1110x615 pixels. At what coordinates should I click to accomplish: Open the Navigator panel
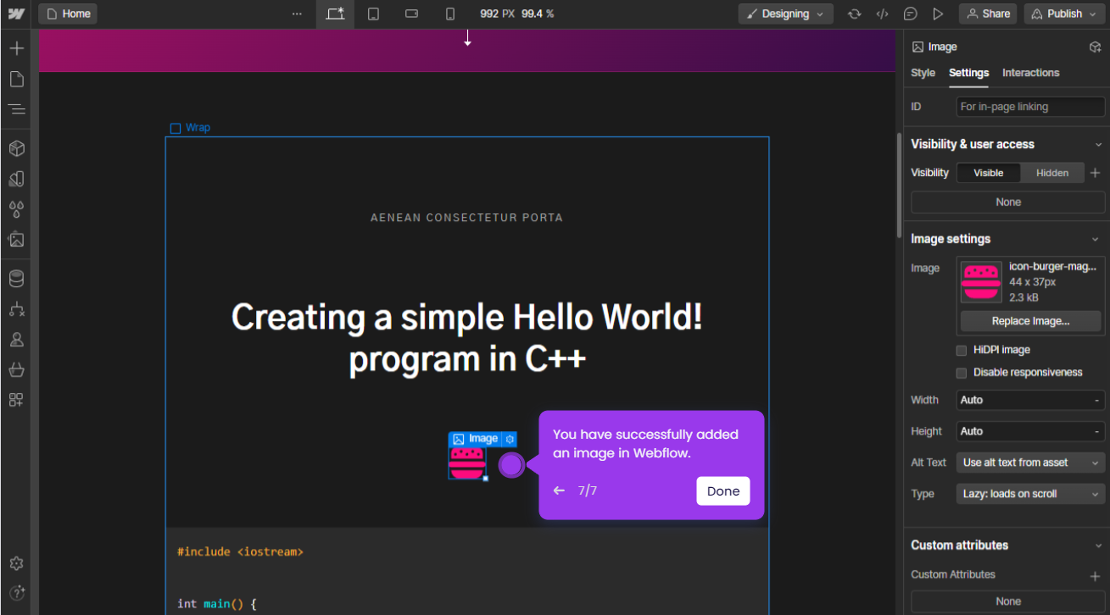[x=15, y=108]
